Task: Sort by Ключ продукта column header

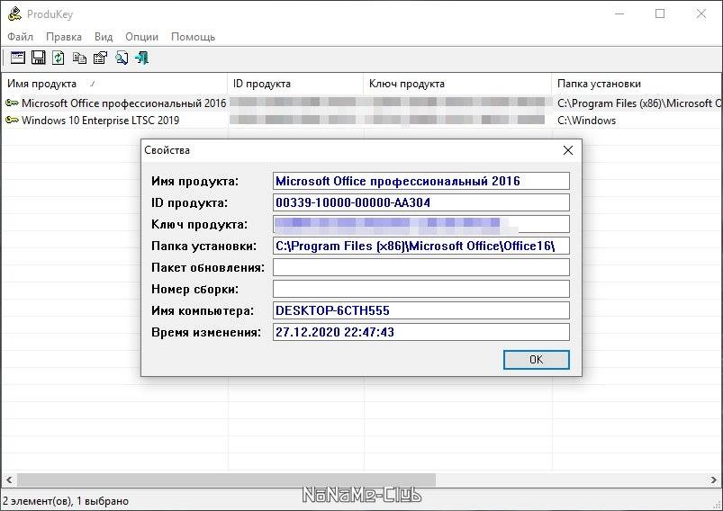Action: 457,84
